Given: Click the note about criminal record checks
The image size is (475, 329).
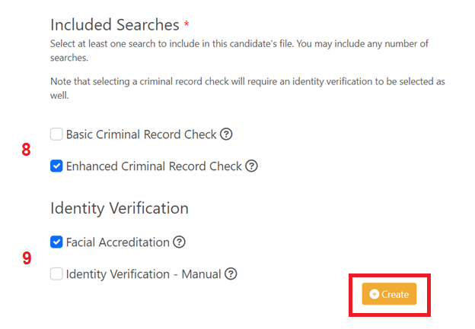Looking at the screenshot, I should (247, 88).
